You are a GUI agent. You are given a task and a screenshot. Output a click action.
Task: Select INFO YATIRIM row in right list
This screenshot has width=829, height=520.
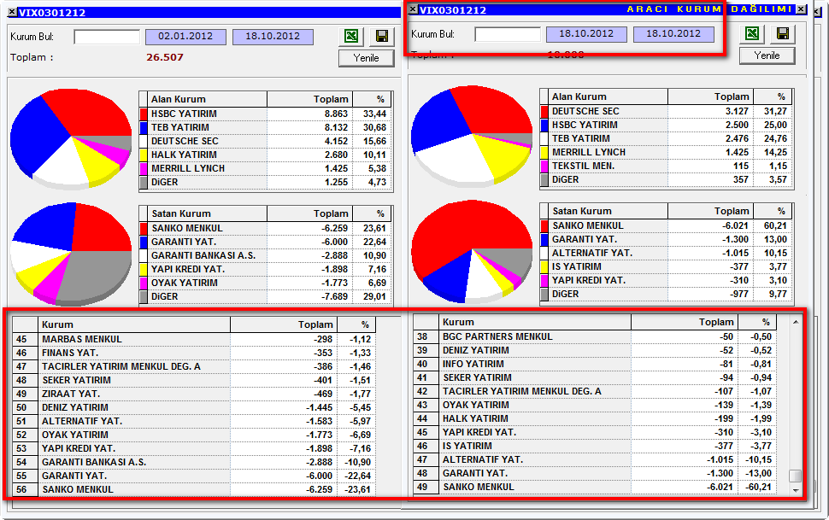pos(595,364)
